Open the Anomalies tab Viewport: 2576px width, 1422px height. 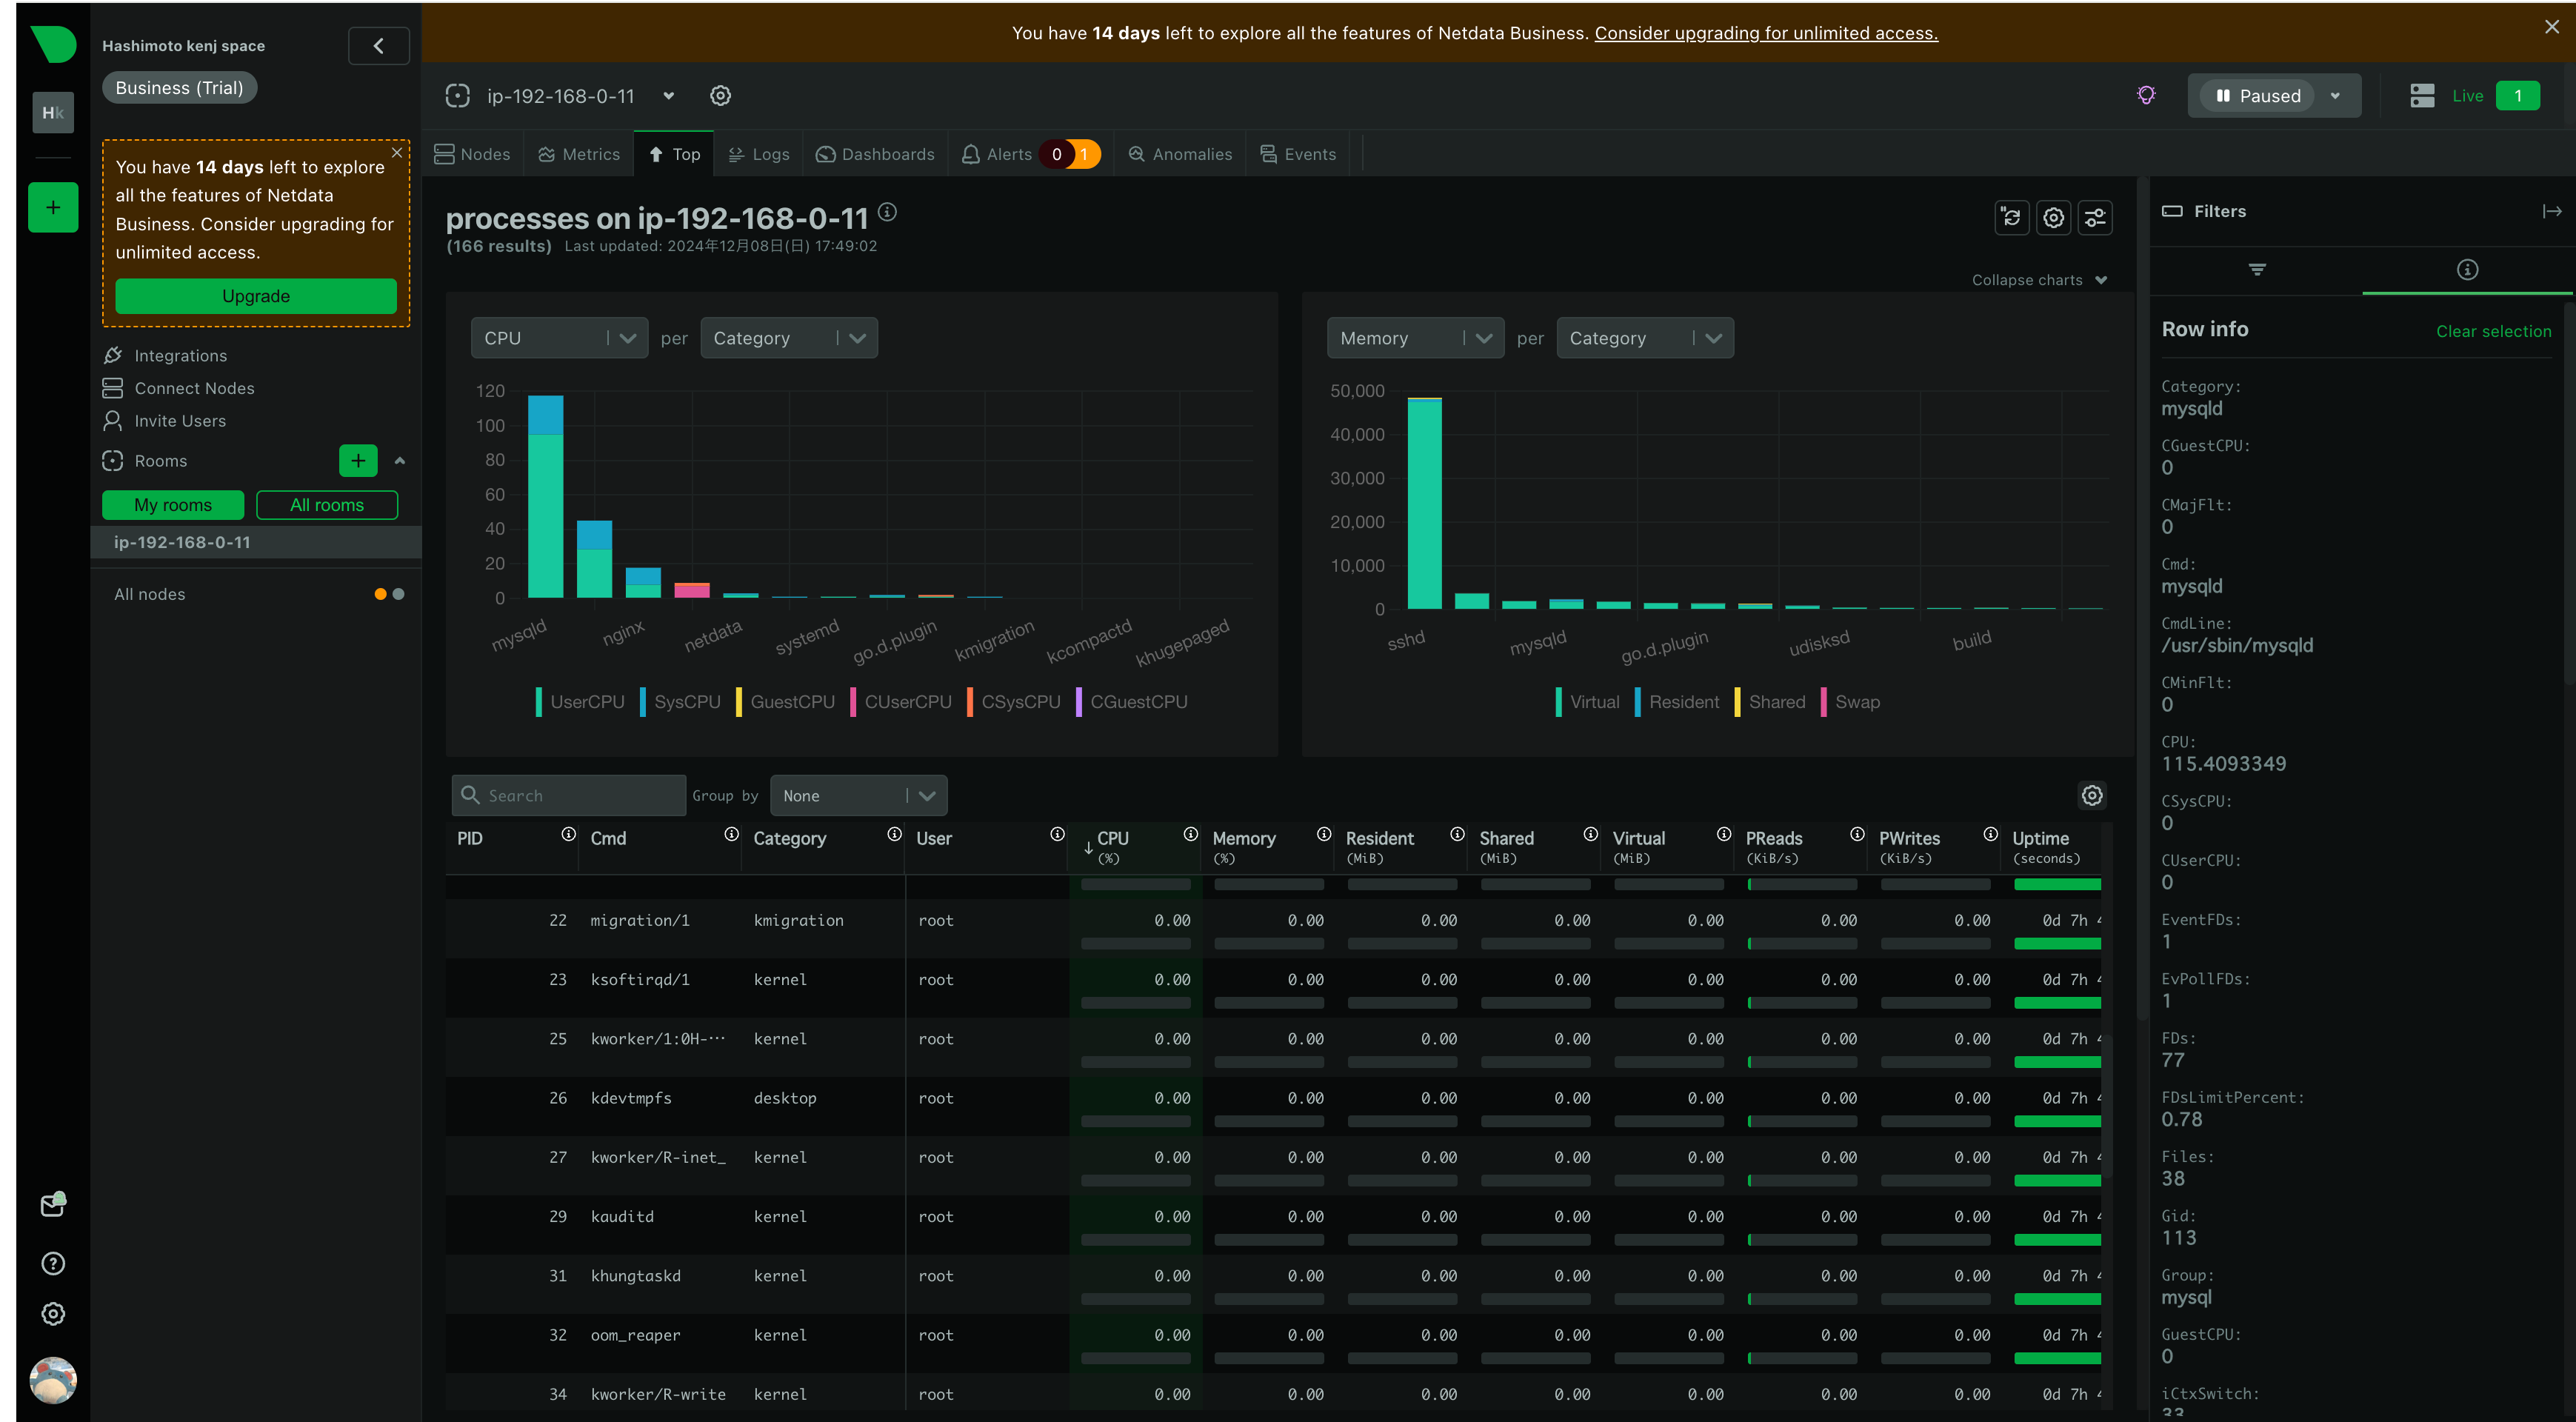coord(1180,154)
